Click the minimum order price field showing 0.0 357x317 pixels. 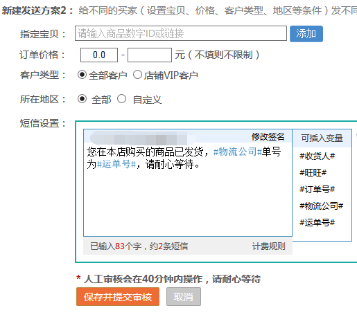click(x=99, y=55)
